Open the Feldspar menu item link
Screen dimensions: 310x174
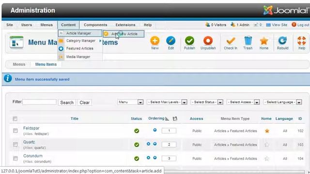coord(31,128)
